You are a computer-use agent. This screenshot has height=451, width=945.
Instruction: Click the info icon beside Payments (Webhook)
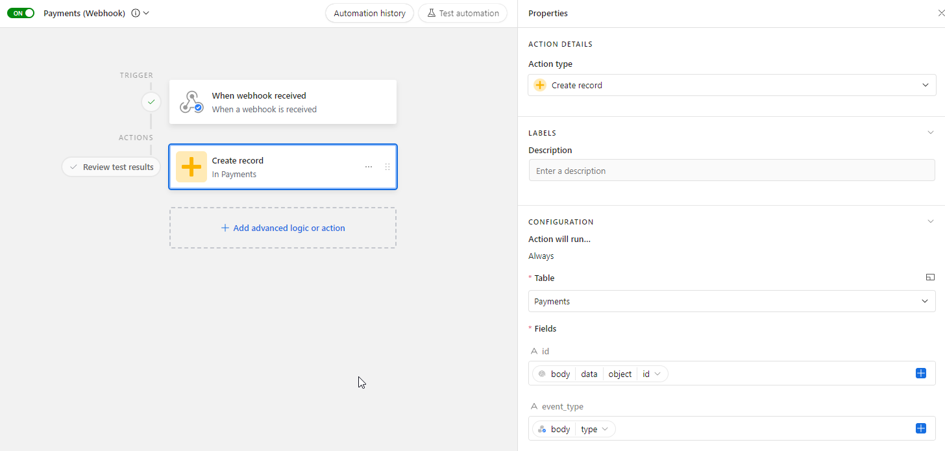(x=135, y=13)
